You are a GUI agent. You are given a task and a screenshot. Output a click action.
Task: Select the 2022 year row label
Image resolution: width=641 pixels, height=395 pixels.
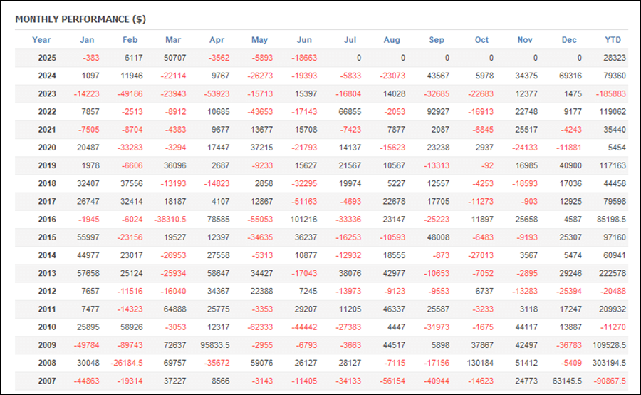[47, 112]
